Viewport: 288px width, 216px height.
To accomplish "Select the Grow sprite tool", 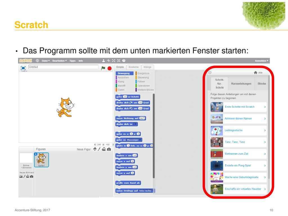I will tap(114, 61).
